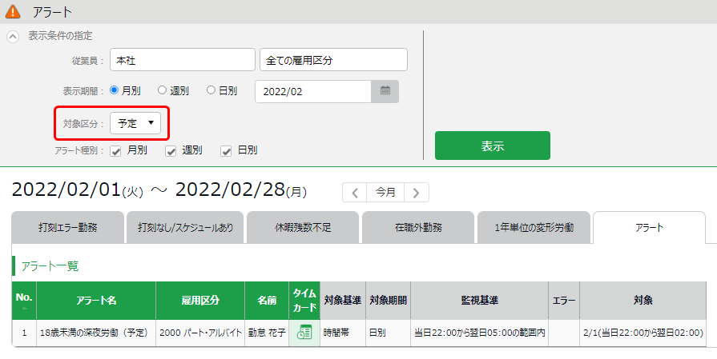Open the 在職外勤務 tab
Viewport: 717px width, 359px height.
[417, 228]
